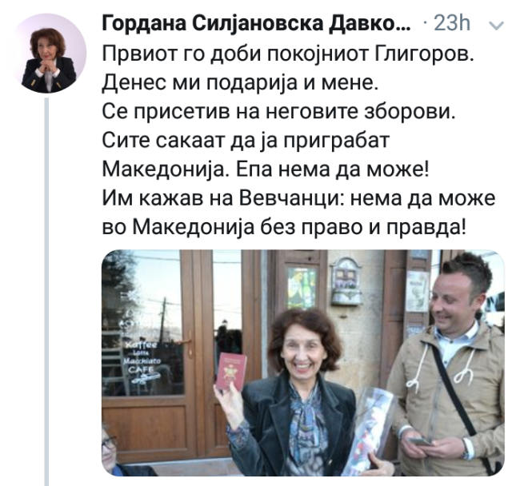Select the line 'Се присетив на неговите зборови.'
Viewport: 512px width, 486px height.
pyautogui.click(x=278, y=112)
